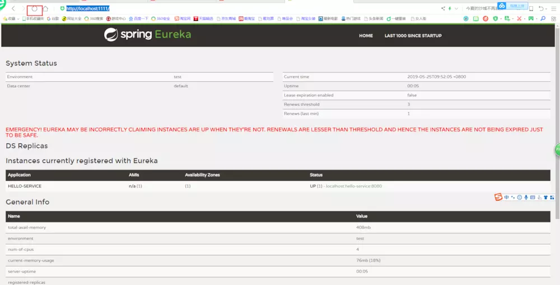This screenshot has width=560, height=285.
Task: Go to the HOME nav item
Action: click(366, 36)
